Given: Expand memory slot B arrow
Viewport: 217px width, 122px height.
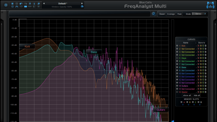Looking at the screenshot, I should 189,105.
